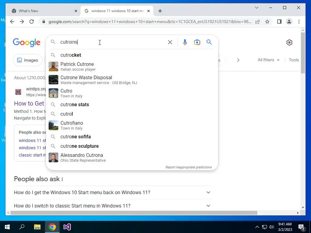Viewport: 311px width, 233px height.
Task: Start voice search with the microphone icon
Action: click(x=185, y=42)
